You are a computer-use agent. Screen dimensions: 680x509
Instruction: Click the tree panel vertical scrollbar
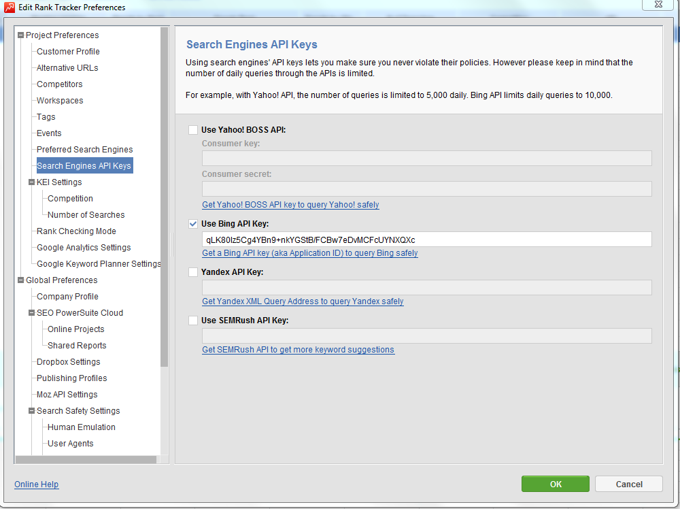point(164,197)
